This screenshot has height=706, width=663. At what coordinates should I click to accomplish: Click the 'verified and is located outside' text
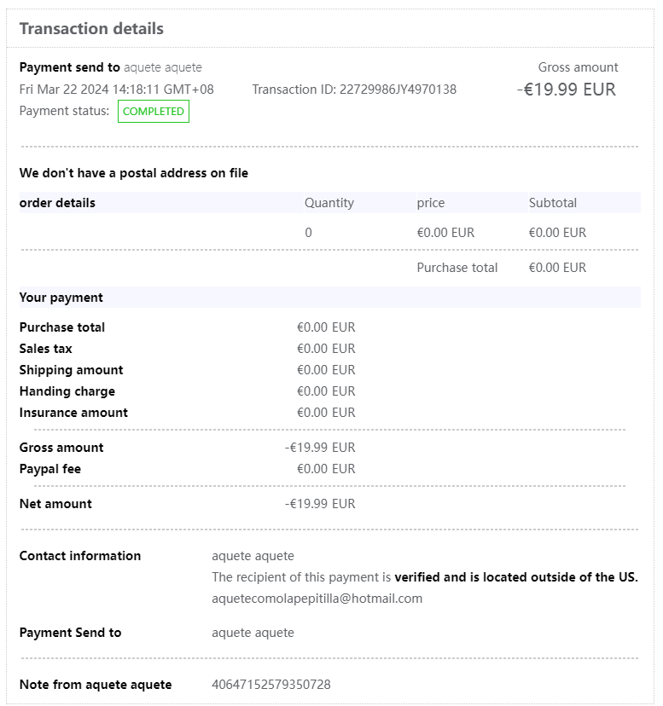(515, 577)
